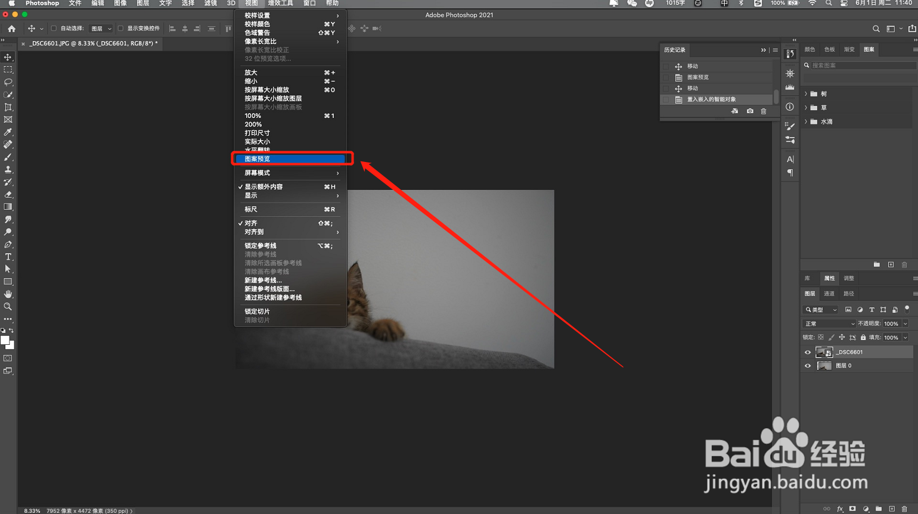Open the Paragraph panel icon
Viewport: 918px width, 514px height.
point(790,173)
